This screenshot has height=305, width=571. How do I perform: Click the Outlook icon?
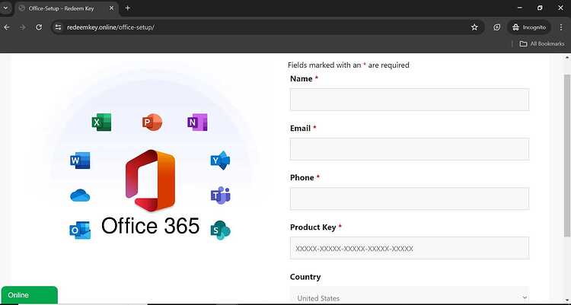tap(80, 230)
